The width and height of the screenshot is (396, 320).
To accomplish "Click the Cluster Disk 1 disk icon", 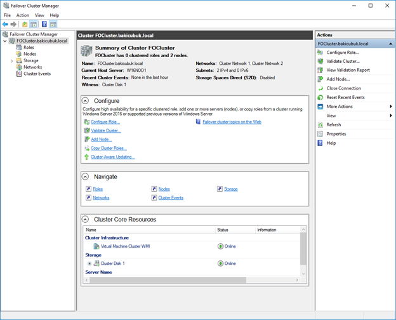I will 96,263.
